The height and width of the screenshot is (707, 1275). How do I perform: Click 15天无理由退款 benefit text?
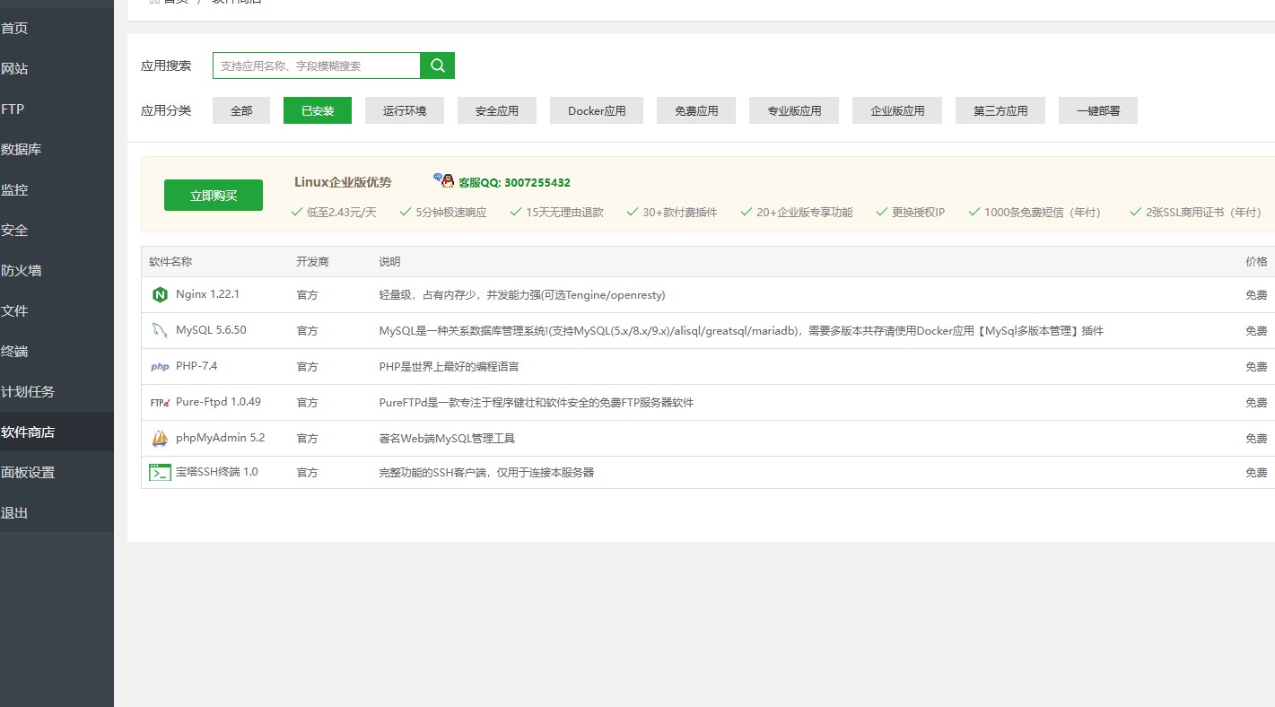[564, 213]
